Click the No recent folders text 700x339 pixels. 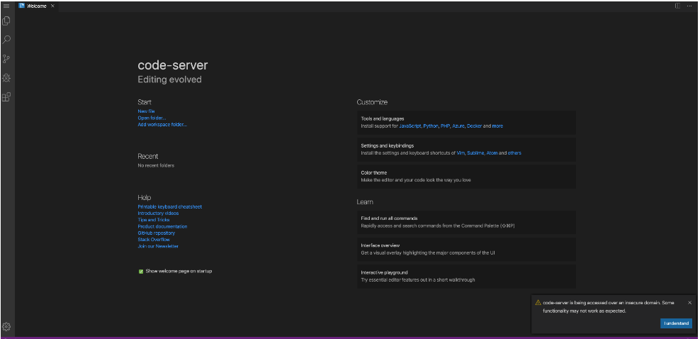(156, 165)
